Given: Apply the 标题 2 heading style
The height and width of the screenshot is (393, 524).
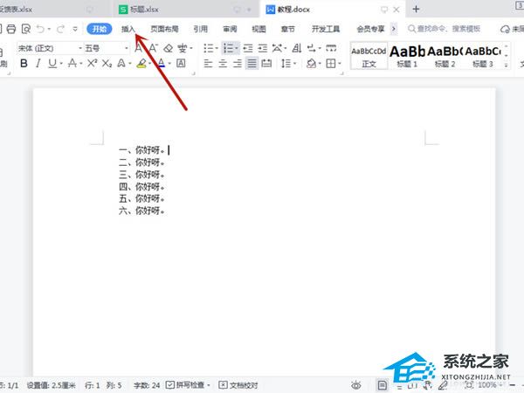Looking at the screenshot, I should coord(445,56).
